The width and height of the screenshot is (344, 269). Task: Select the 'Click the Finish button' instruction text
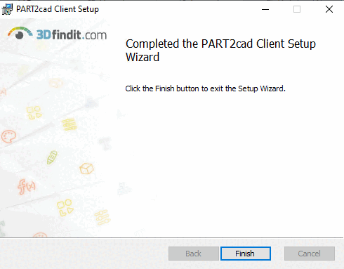pos(205,88)
